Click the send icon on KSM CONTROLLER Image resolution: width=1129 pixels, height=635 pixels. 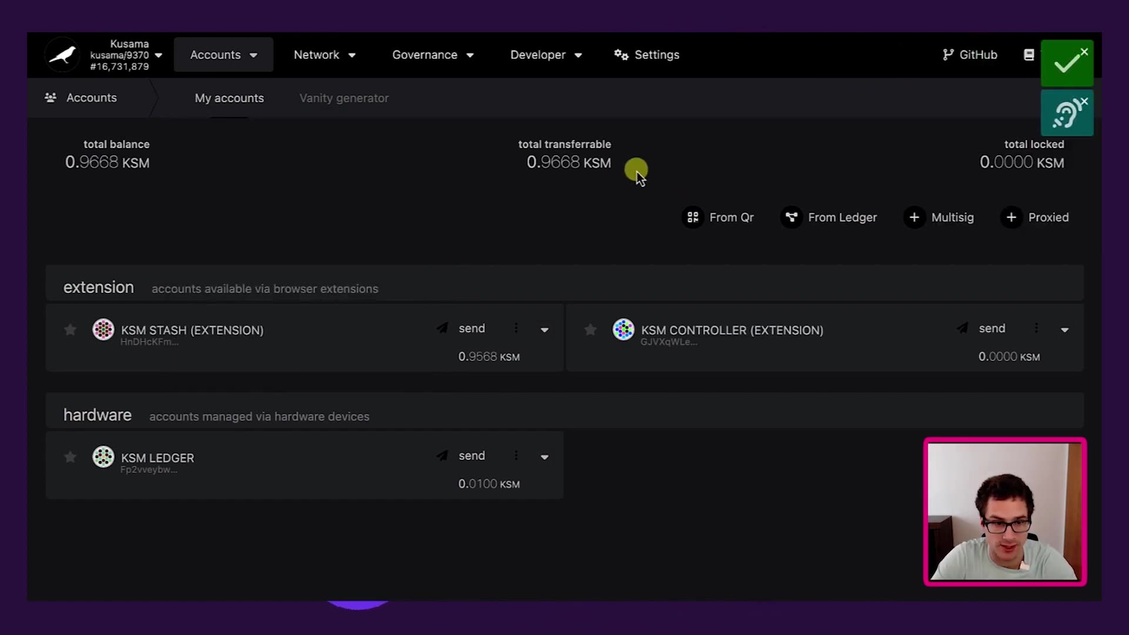[x=963, y=328]
